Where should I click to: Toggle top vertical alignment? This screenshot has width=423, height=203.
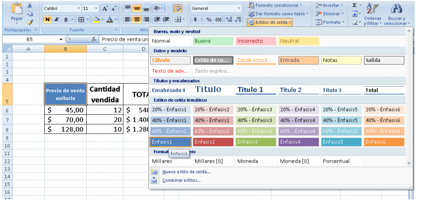pyautogui.click(x=128, y=9)
